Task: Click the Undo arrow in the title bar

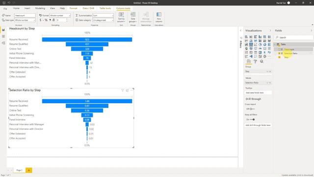Action: pyautogui.click(x=9, y=3)
